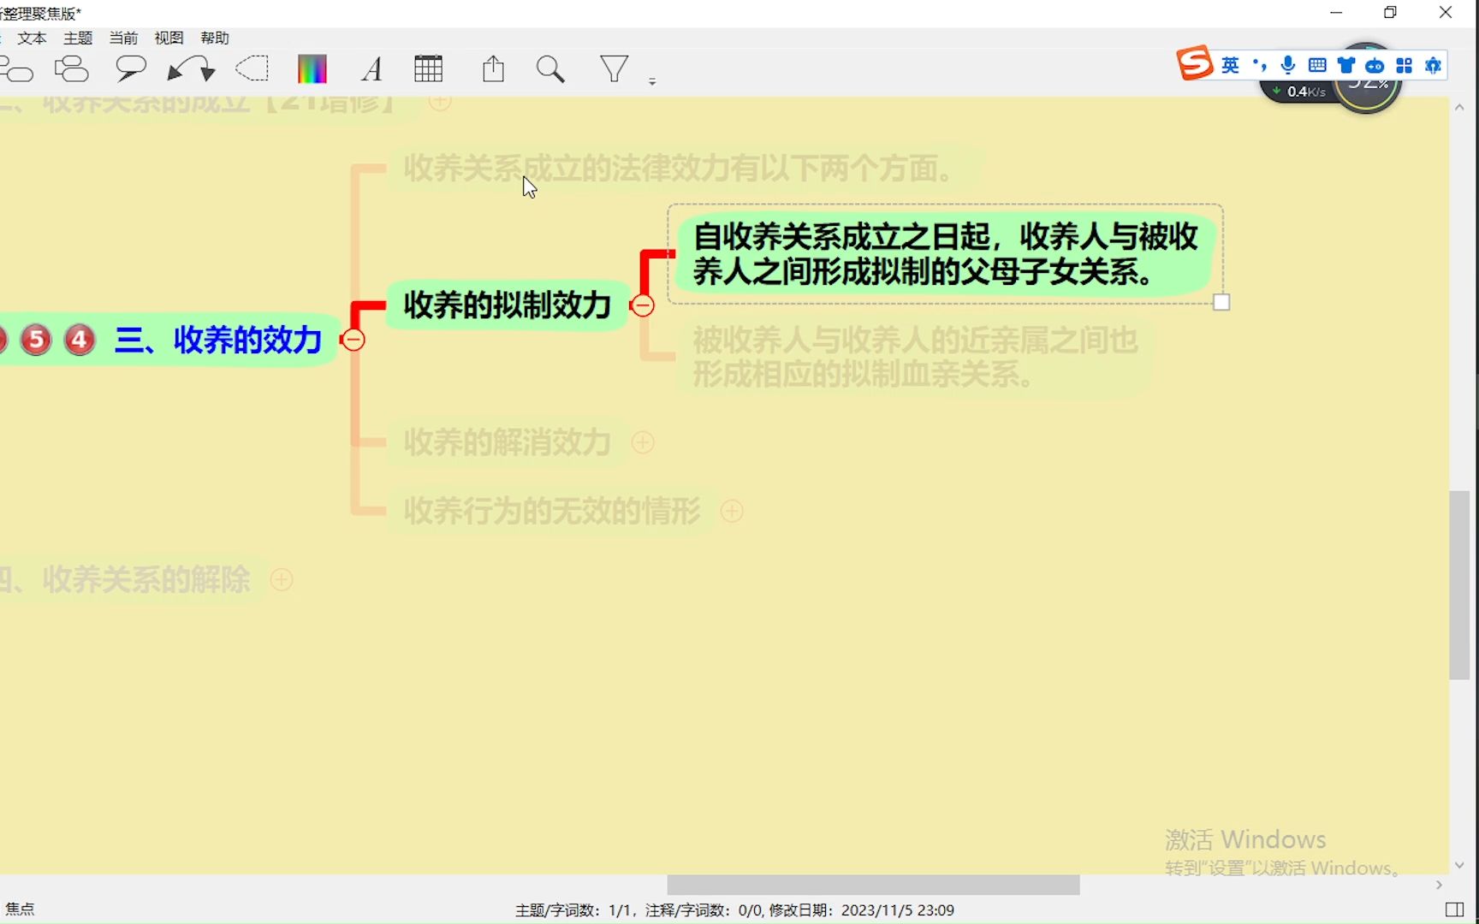Click the share/export icon

[x=493, y=68]
